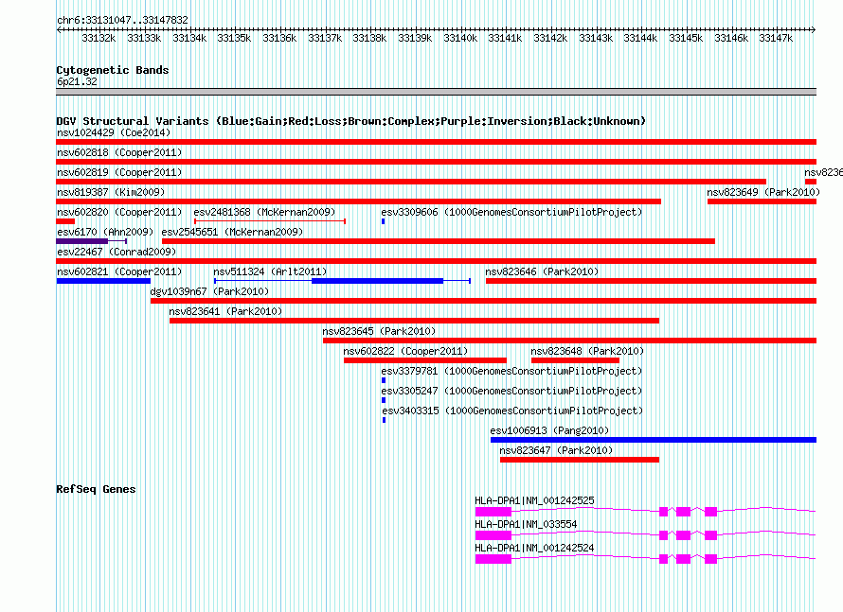This screenshot has height=612, width=843.
Task: Click the RefSeq Genes track title
Action: click(96, 489)
